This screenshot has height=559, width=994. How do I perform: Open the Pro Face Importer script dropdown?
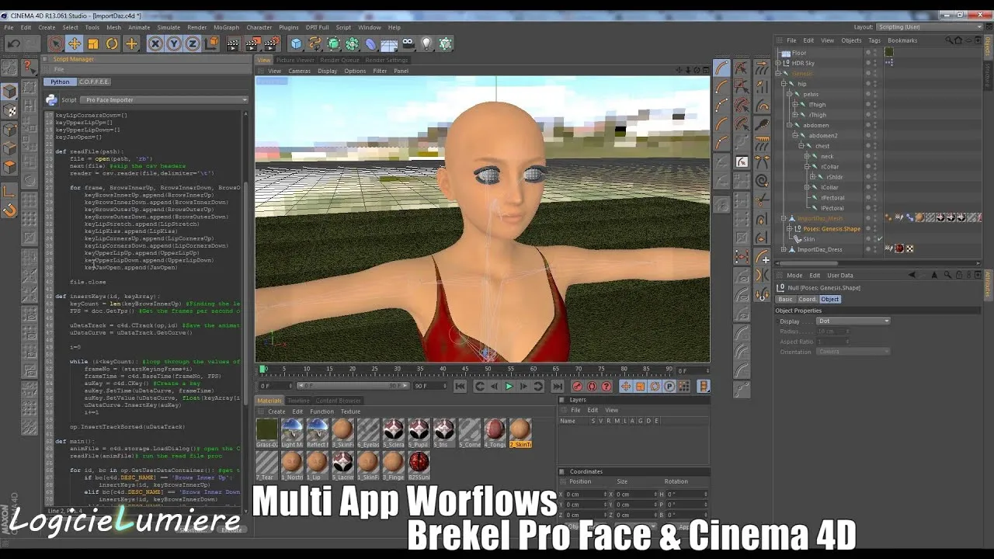point(165,99)
